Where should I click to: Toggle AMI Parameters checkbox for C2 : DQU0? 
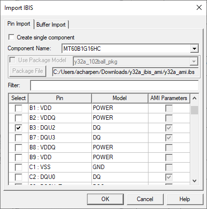pyautogui.click(x=169, y=177)
